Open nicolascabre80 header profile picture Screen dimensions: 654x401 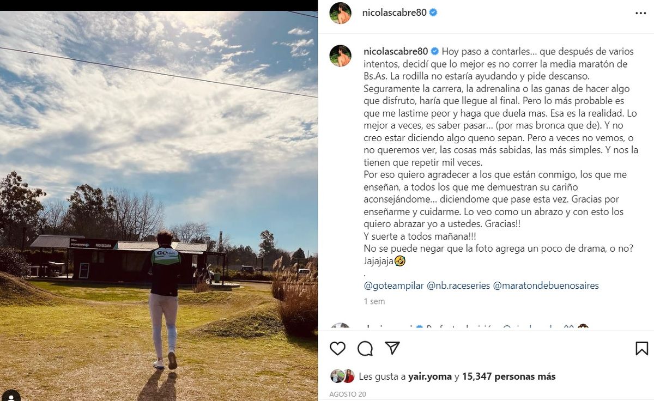click(x=340, y=13)
